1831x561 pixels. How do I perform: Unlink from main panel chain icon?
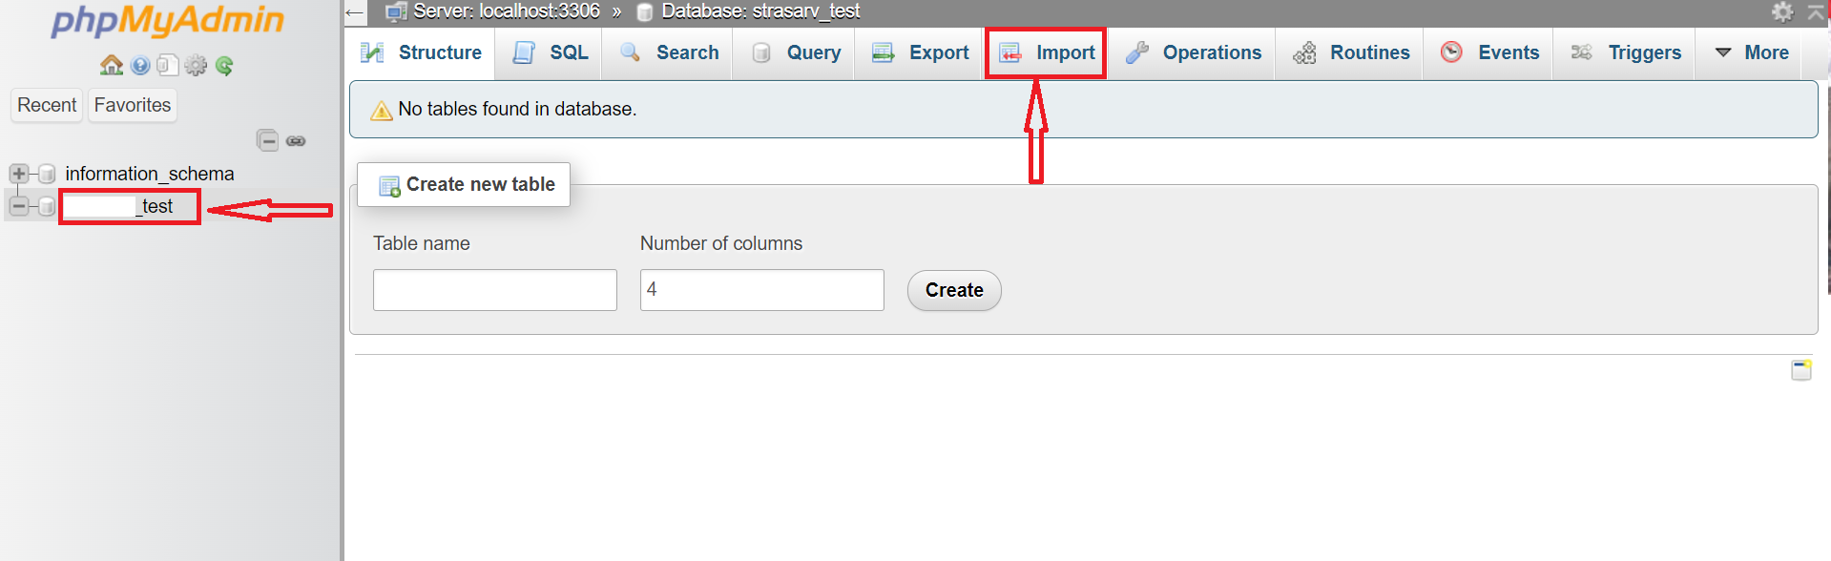(x=296, y=141)
